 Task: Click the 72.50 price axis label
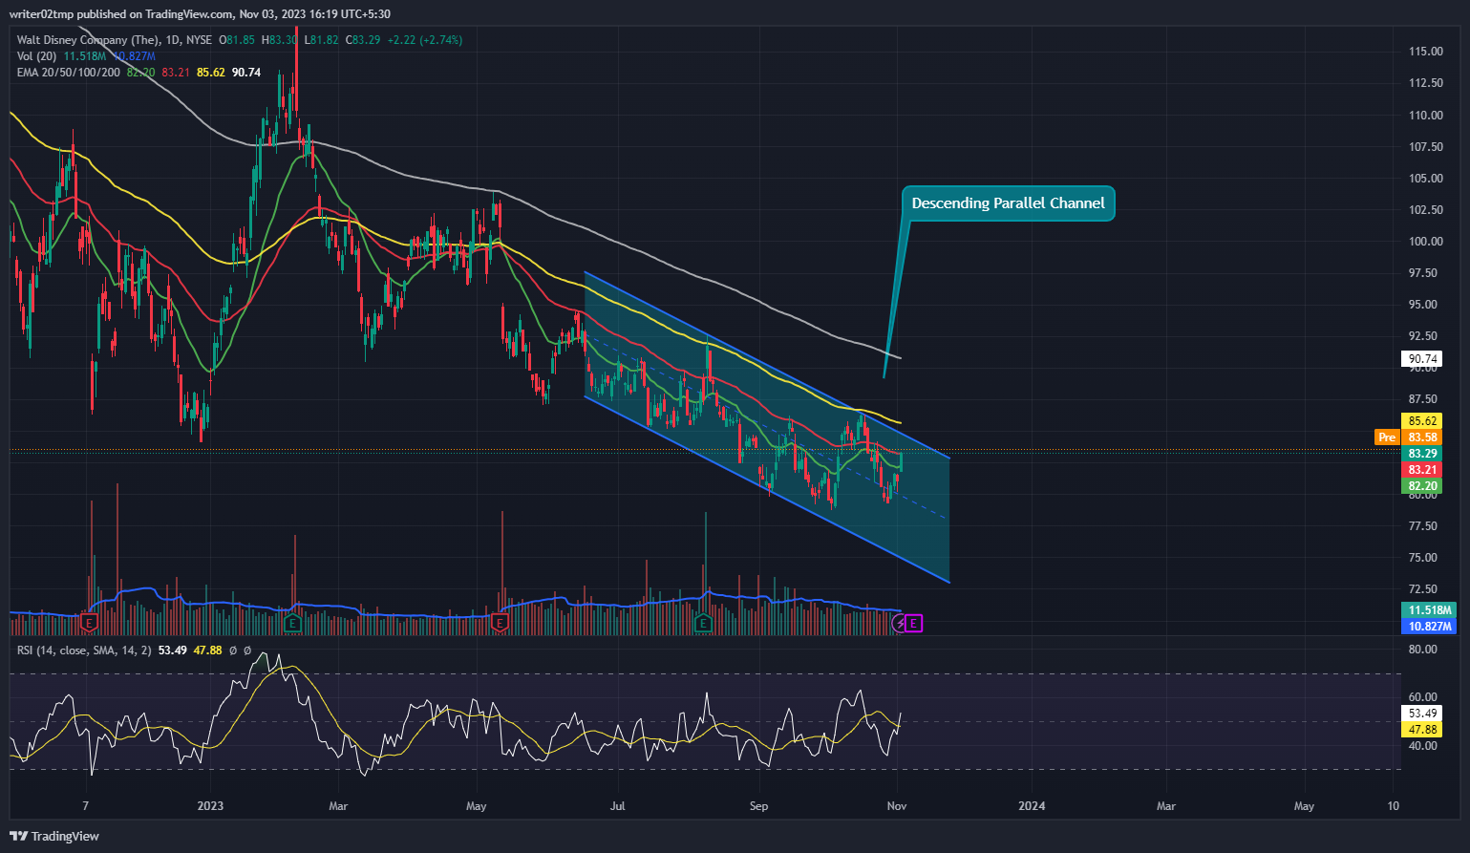coord(1425,589)
